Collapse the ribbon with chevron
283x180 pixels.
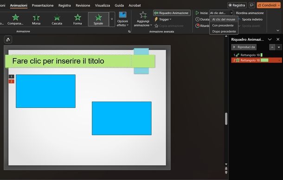pyautogui.click(x=278, y=31)
